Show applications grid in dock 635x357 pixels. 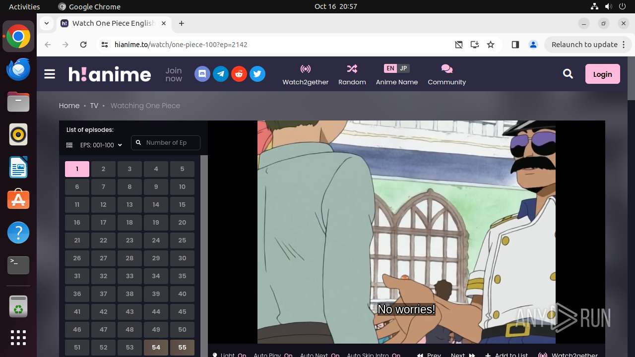[x=18, y=338]
